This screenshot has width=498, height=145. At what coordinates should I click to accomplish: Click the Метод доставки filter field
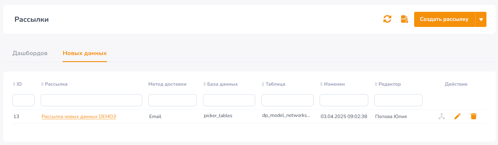point(173,100)
